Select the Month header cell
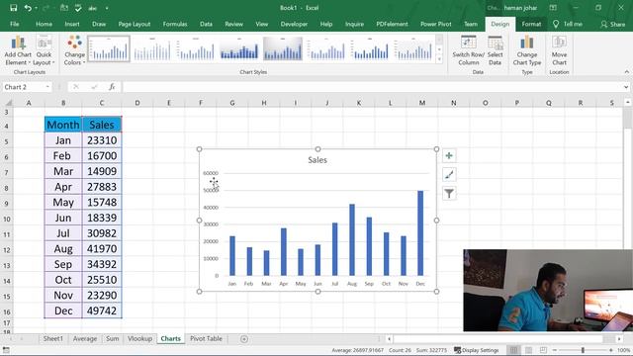633x356 pixels. pyautogui.click(x=63, y=125)
